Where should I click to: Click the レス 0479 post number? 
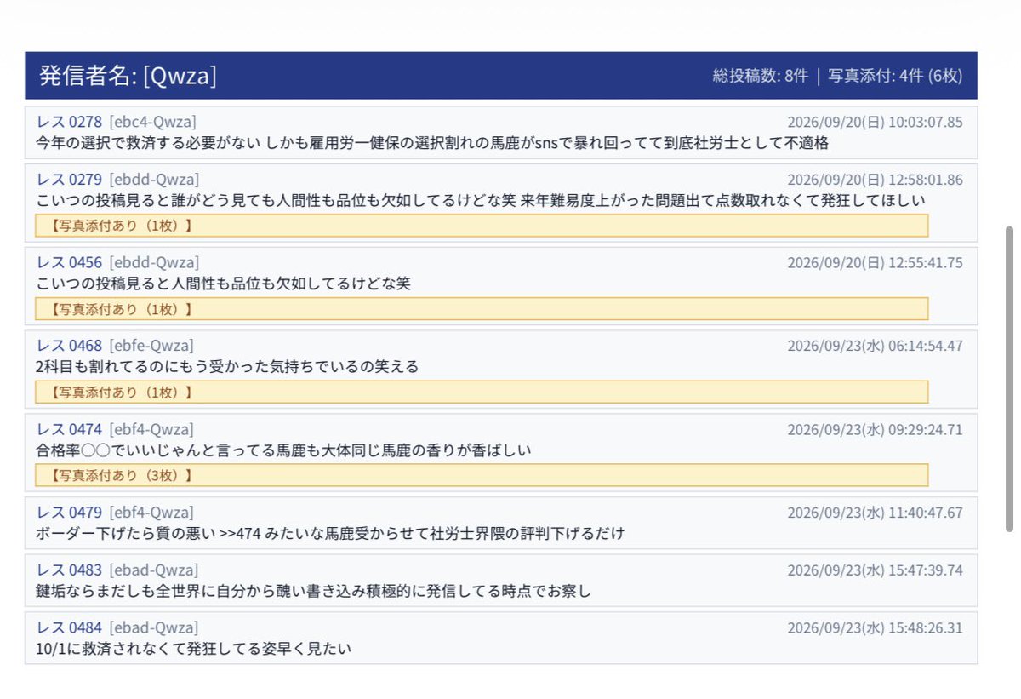(69, 513)
